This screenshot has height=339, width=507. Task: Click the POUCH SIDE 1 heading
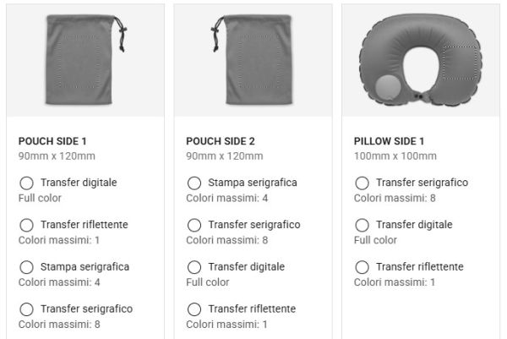(52, 141)
